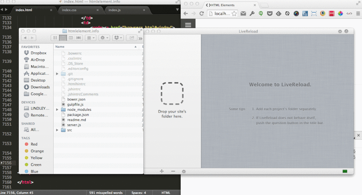Bookmark page with star icon
The width and height of the screenshot is (362, 195).
(x=234, y=14)
